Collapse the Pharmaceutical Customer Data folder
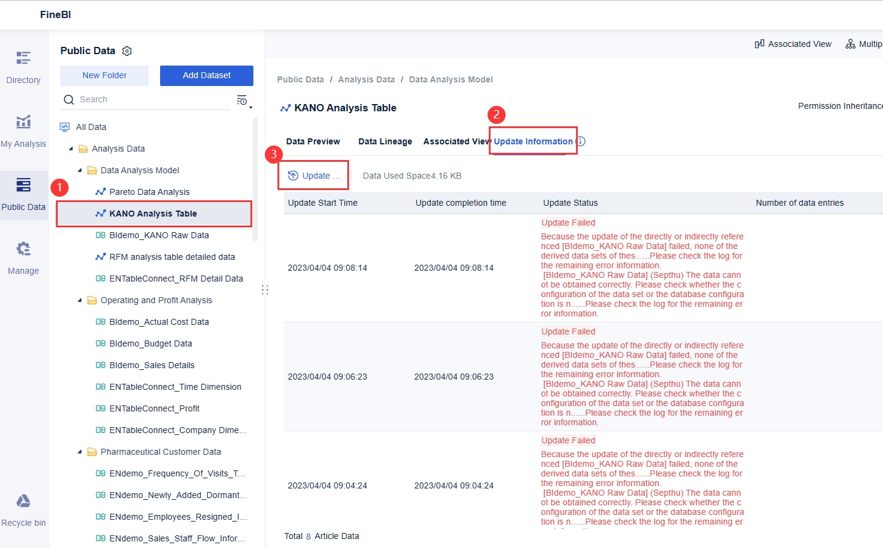The height and width of the screenshot is (548, 883). pos(79,451)
